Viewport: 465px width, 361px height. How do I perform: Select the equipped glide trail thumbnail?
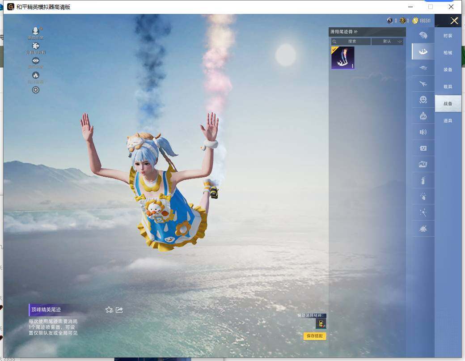(343, 58)
